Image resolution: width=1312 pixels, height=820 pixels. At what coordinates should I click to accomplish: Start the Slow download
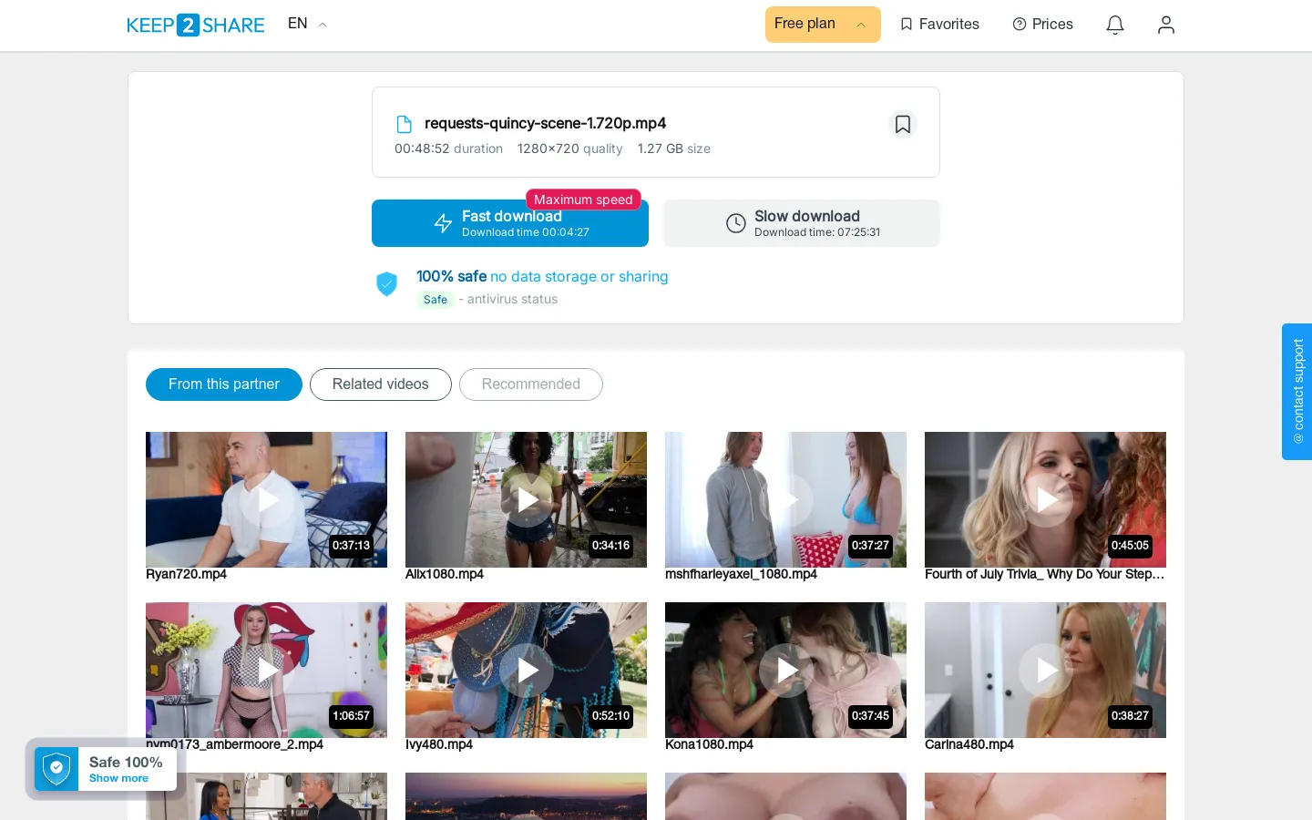(x=802, y=223)
